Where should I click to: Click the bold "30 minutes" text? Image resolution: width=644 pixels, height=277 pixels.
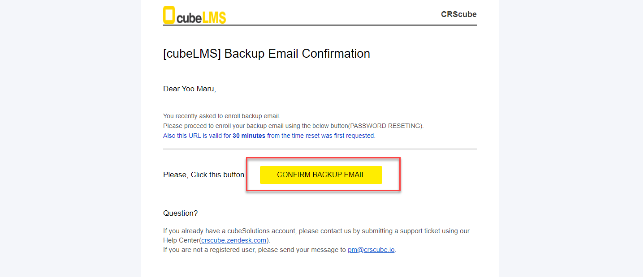pos(249,136)
